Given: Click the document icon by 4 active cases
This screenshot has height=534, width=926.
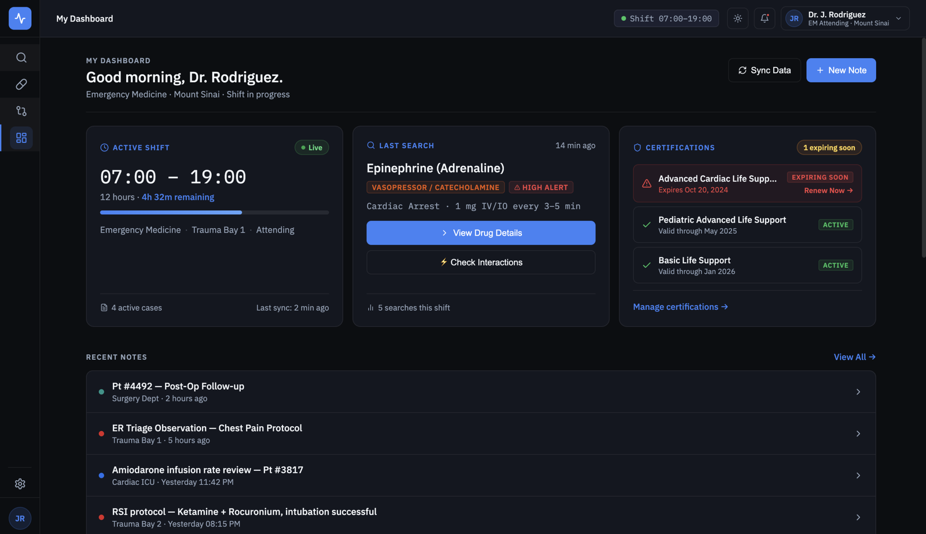Looking at the screenshot, I should pos(104,308).
